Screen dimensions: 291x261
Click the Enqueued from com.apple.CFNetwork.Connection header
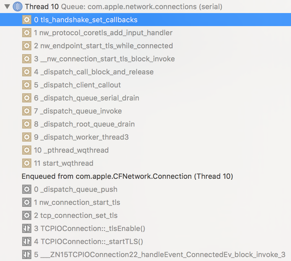[x=127, y=176]
